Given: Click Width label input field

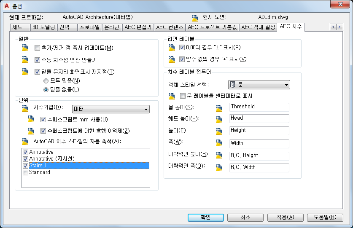Looking at the screenshot, I should click(x=259, y=144).
